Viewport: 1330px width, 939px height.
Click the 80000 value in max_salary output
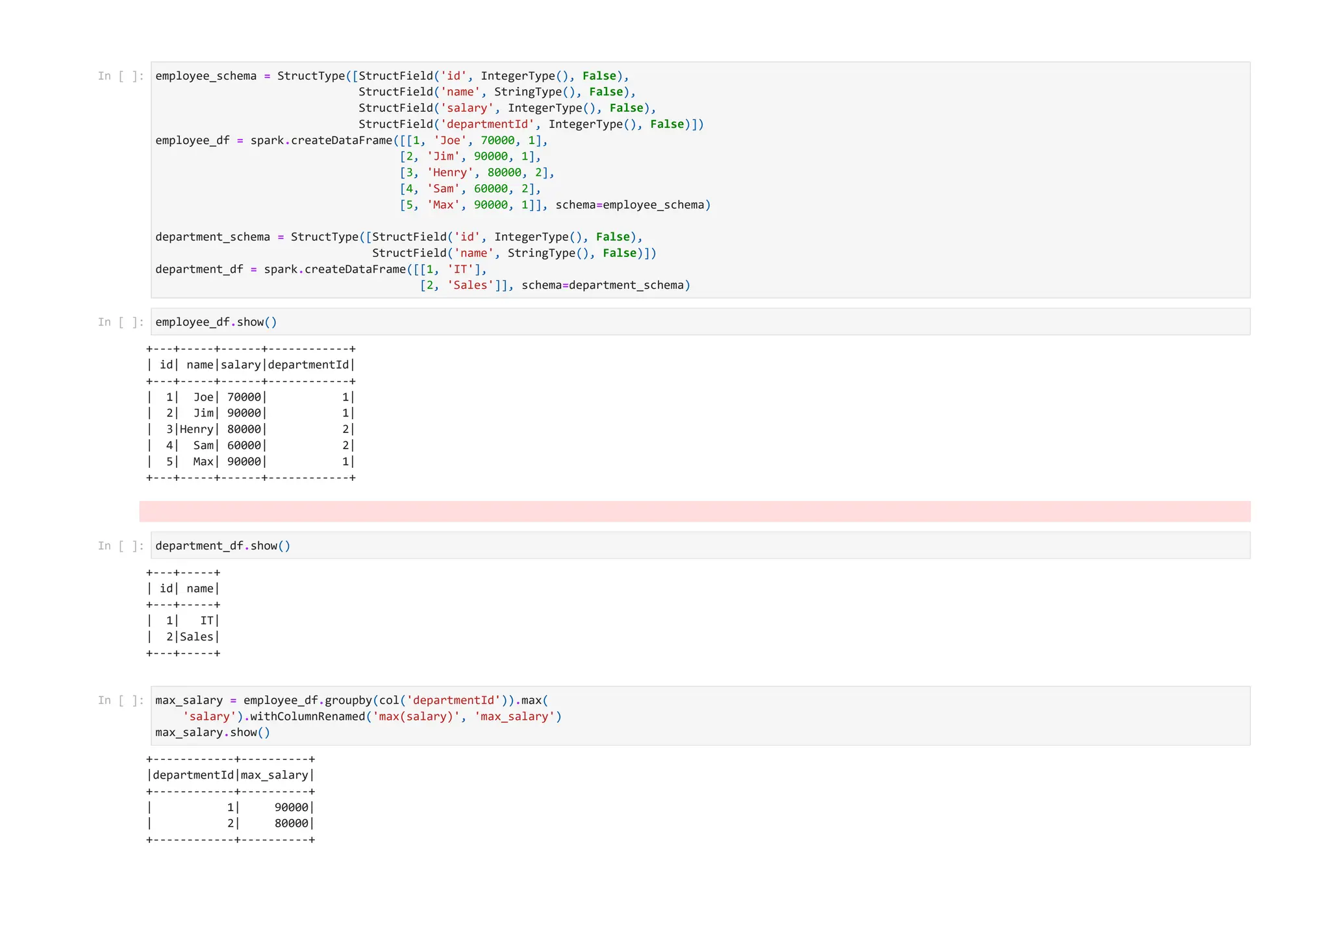coord(292,823)
